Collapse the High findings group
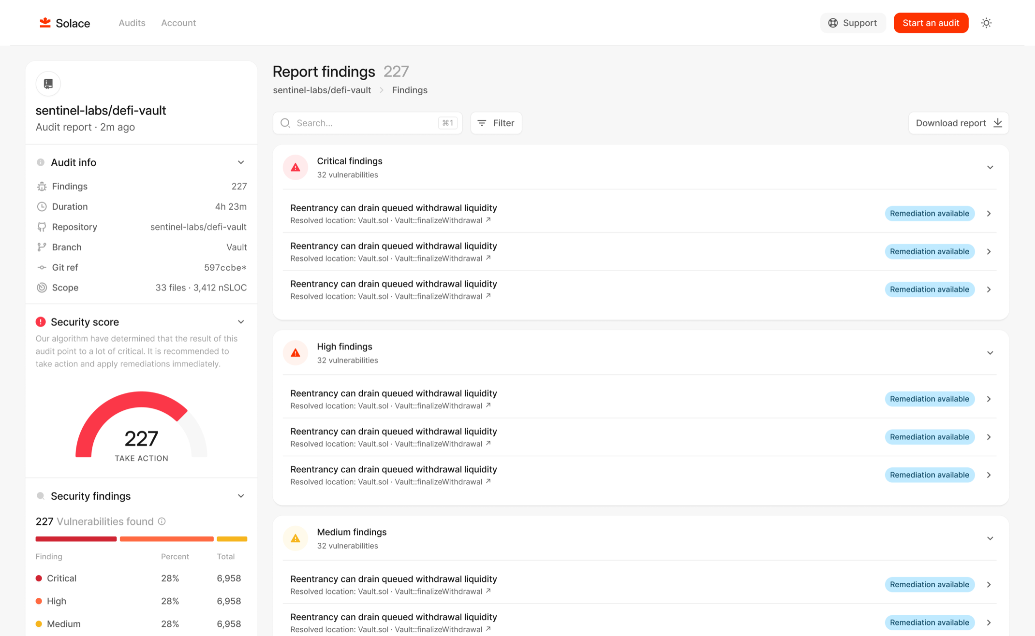Screen dimensions: 1035x636 coord(990,353)
